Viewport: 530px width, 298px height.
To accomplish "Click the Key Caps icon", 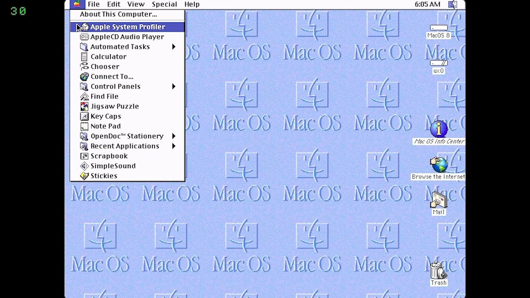I will 84,116.
